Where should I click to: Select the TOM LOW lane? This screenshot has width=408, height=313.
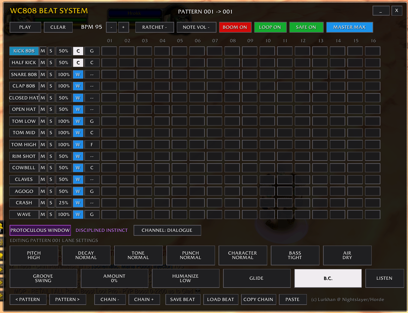click(24, 121)
